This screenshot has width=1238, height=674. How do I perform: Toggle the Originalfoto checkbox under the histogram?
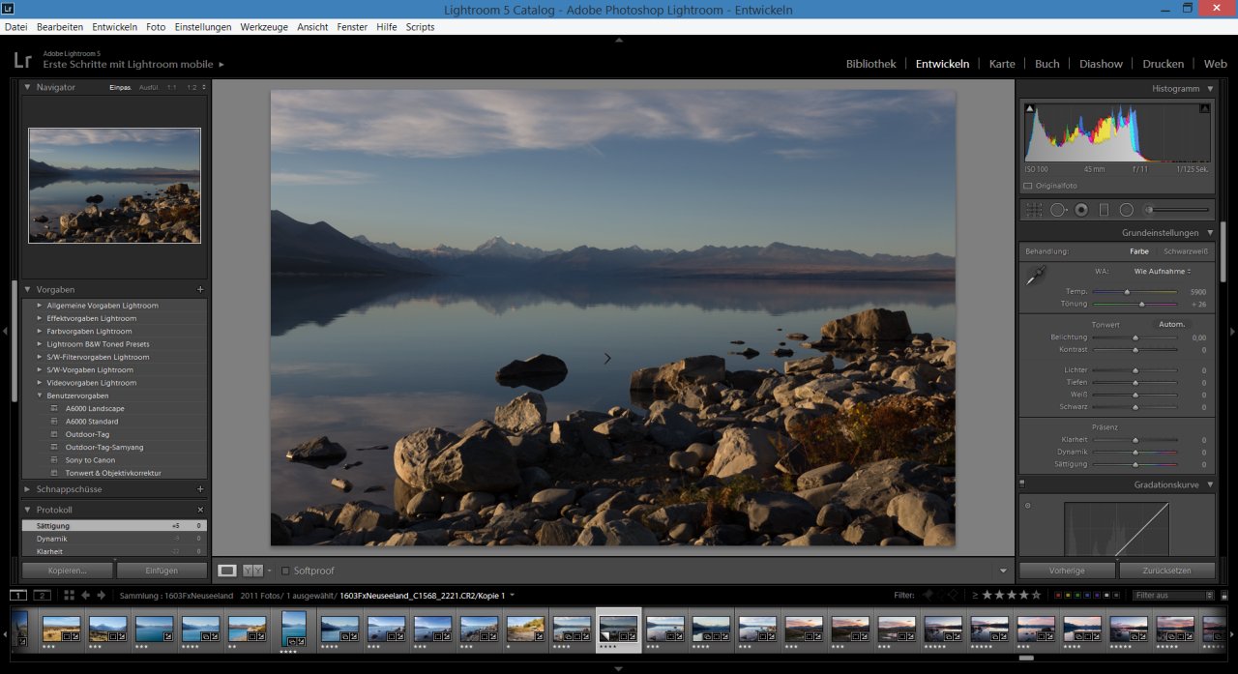point(1027,186)
